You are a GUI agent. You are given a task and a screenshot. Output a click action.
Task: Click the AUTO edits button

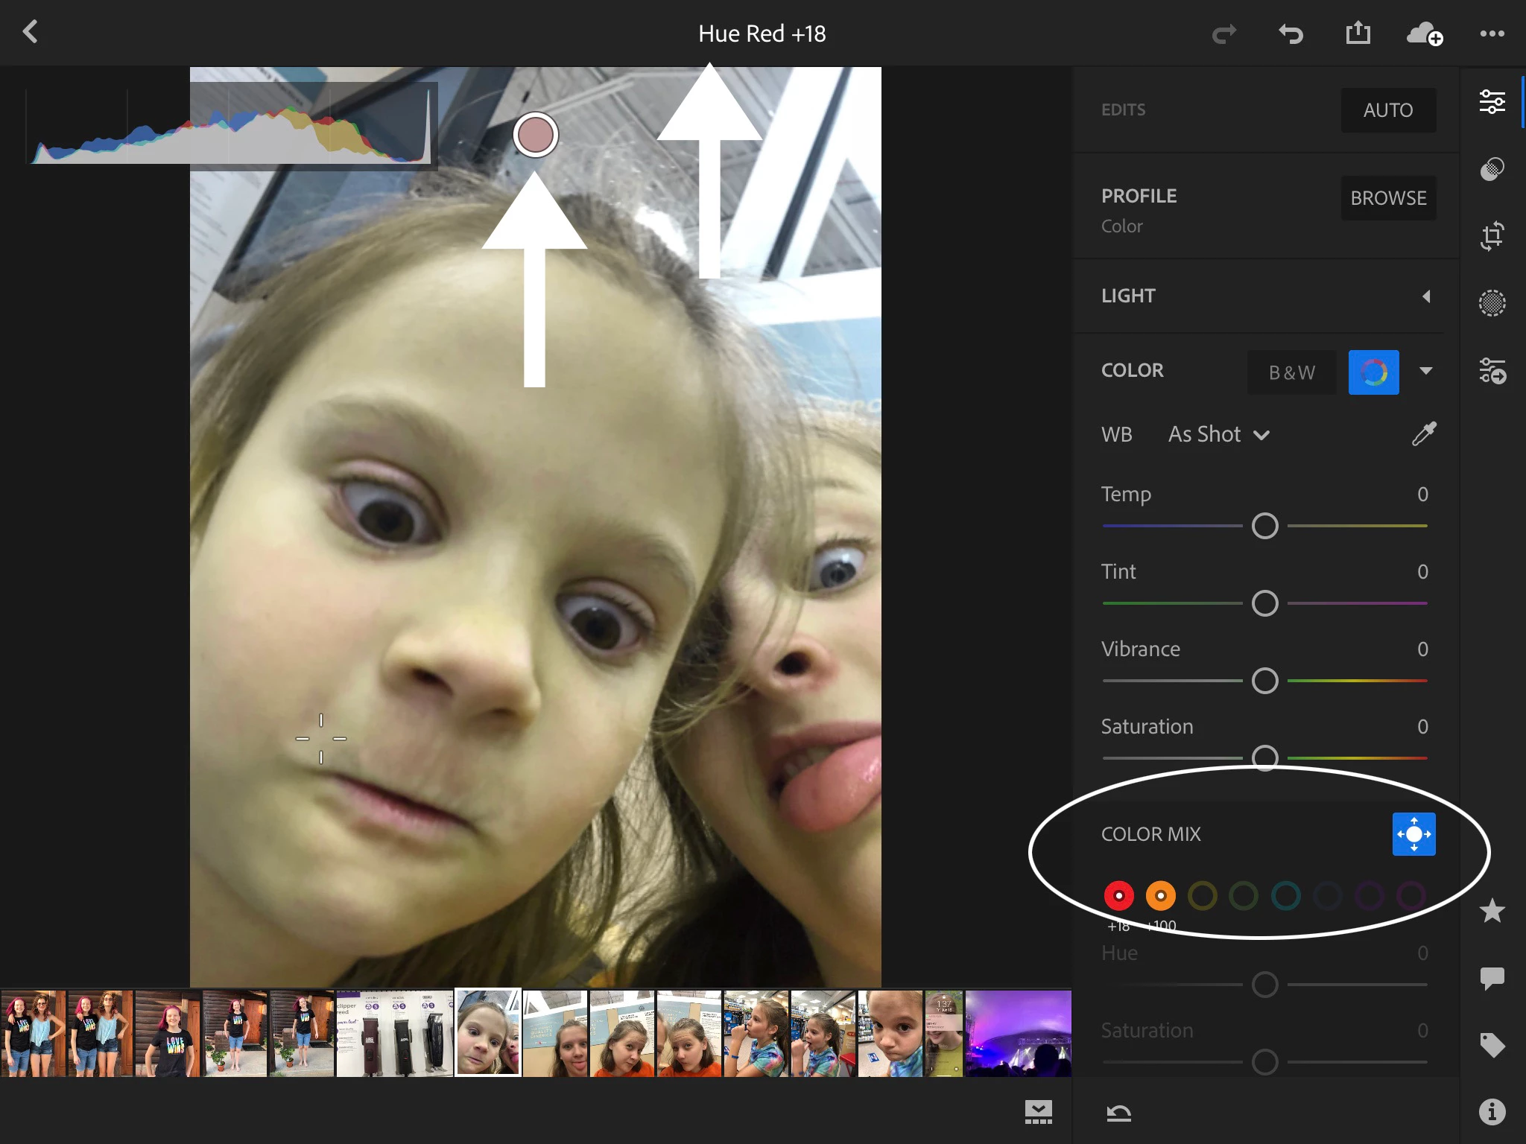(1388, 110)
